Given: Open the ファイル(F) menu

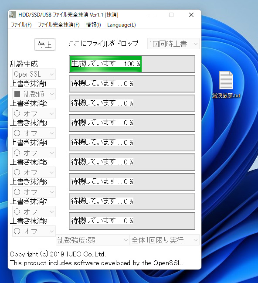Looking at the screenshot, I should coord(21,25).
